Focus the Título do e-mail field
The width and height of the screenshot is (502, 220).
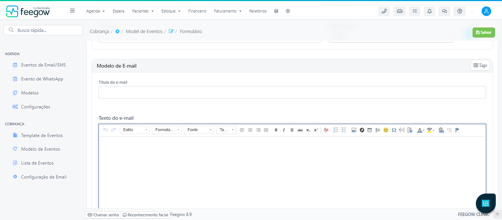(292, 92)
